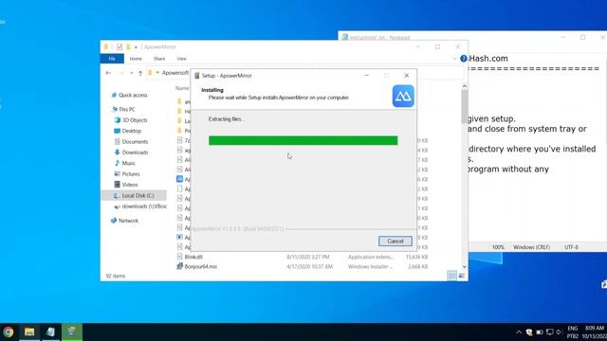Select the Bonjour64.msi file
This screenshot has width=607, height=341.
coord(200,266)
